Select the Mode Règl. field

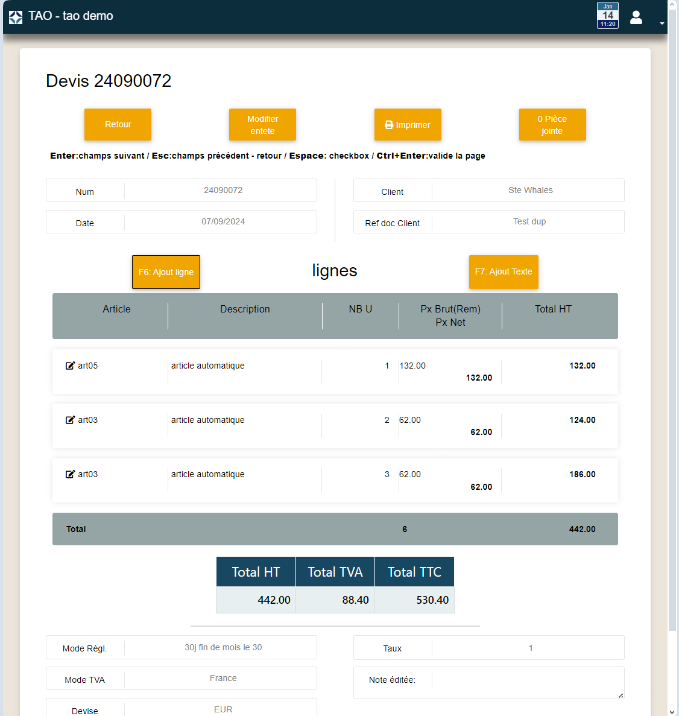[x=223, y=647]
